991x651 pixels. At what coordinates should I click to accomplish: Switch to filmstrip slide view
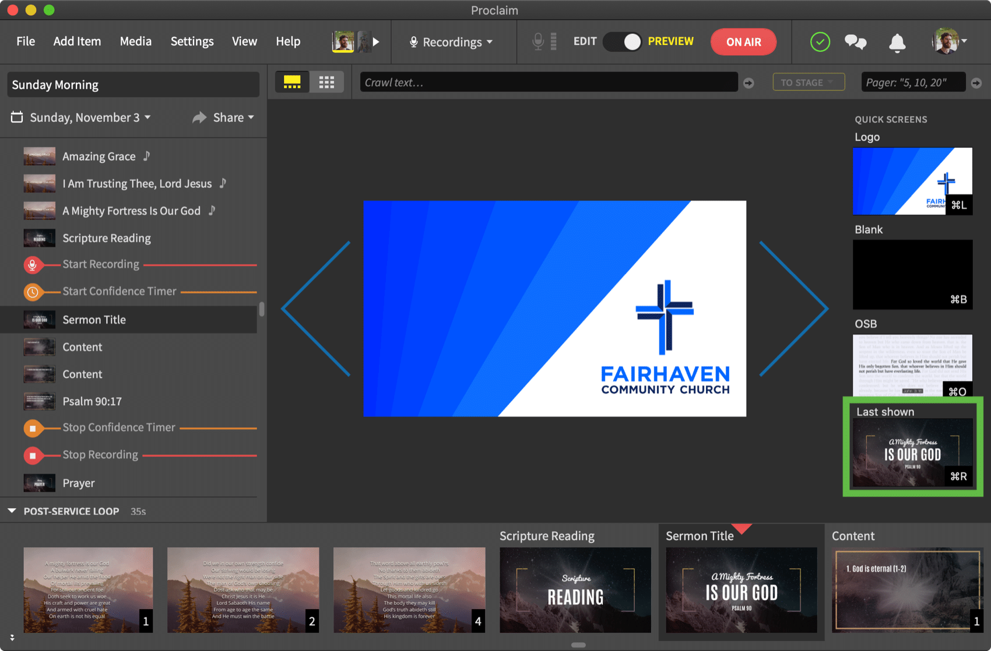tap(292, 82)
